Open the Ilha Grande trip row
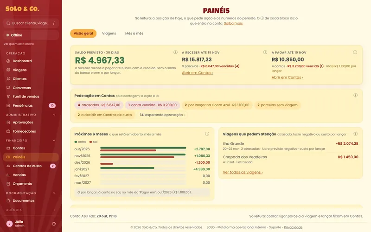This screenshot has width=371, height=232. pyautogui.click(x=290, y=146)
